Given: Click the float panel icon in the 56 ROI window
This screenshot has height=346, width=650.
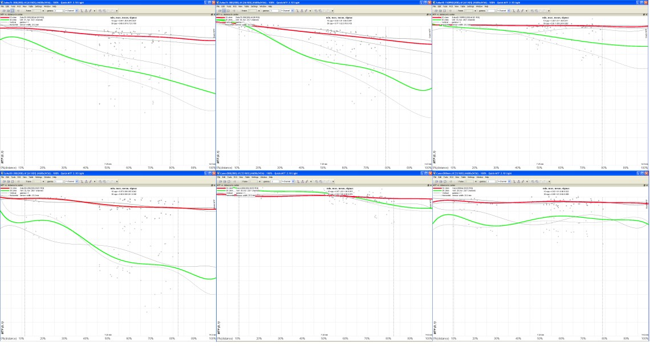Looking at the screenshot, I should (x=428, y=14).
